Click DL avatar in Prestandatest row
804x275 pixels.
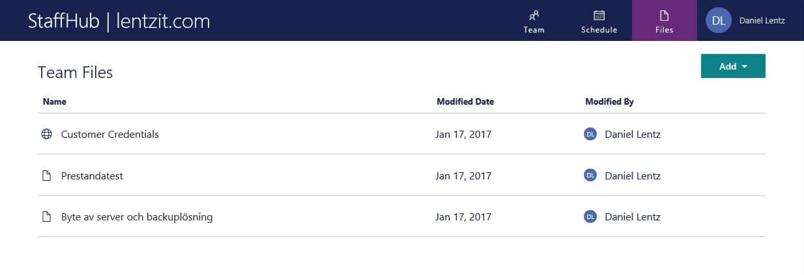(x=590, y=176)
